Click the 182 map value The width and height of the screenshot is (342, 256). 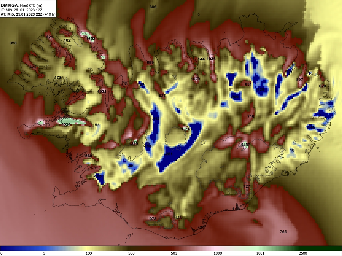pos(67,40)
